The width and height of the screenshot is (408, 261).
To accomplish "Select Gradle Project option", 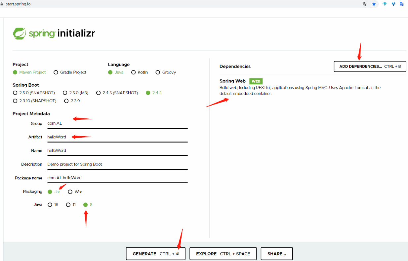I will [70, 72].
